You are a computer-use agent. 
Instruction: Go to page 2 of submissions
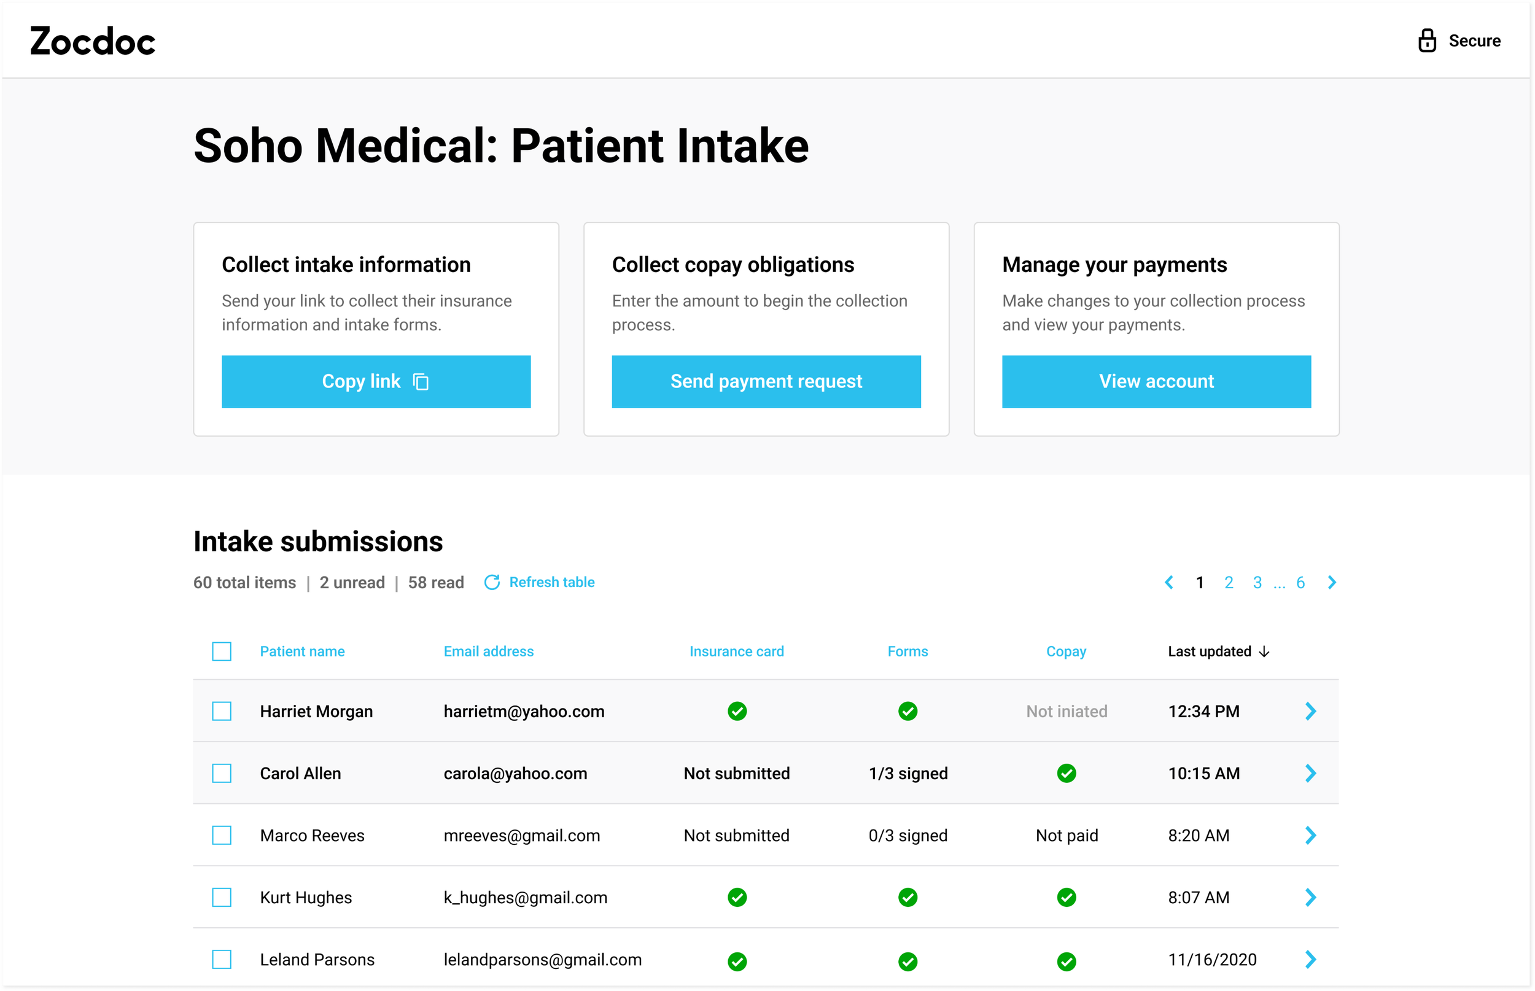click(1229, 582)
